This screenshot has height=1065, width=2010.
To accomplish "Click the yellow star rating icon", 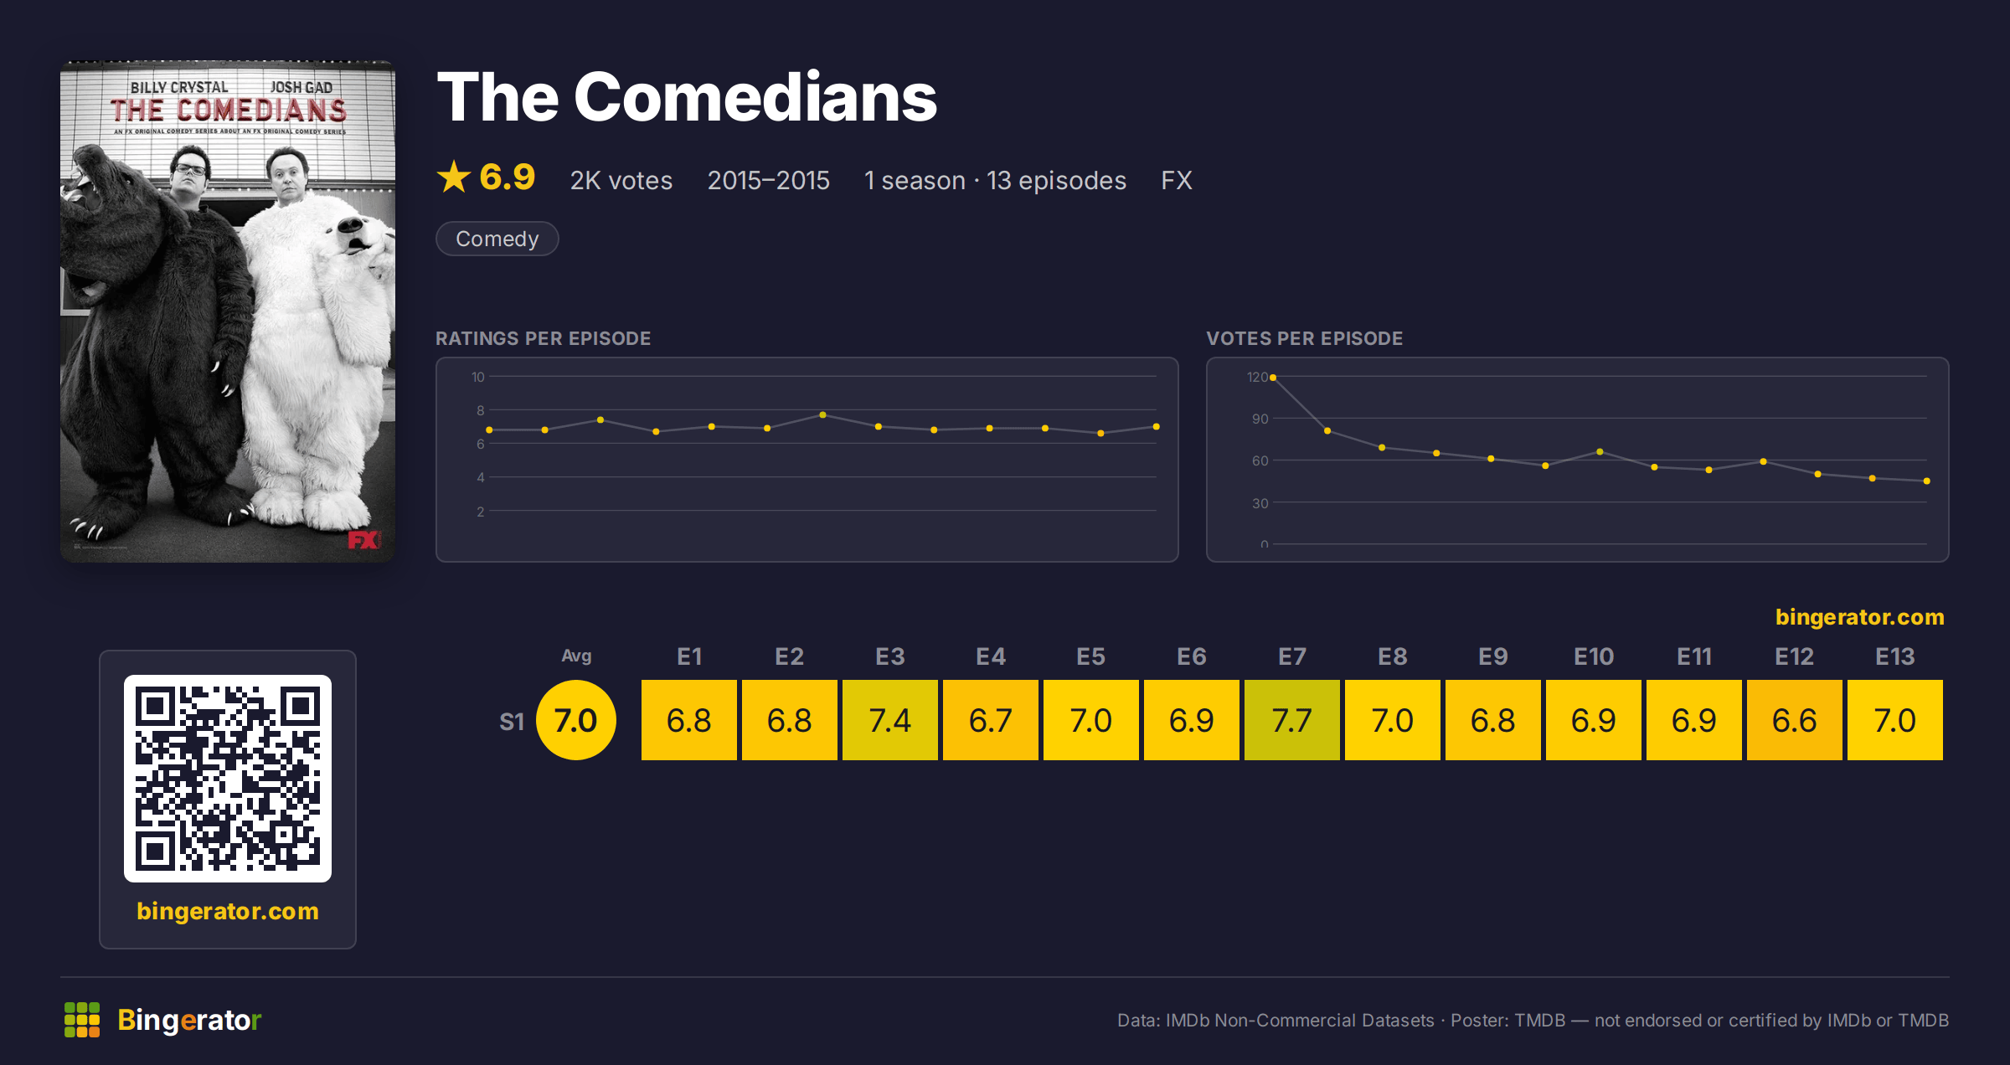I will pos(454,177).
